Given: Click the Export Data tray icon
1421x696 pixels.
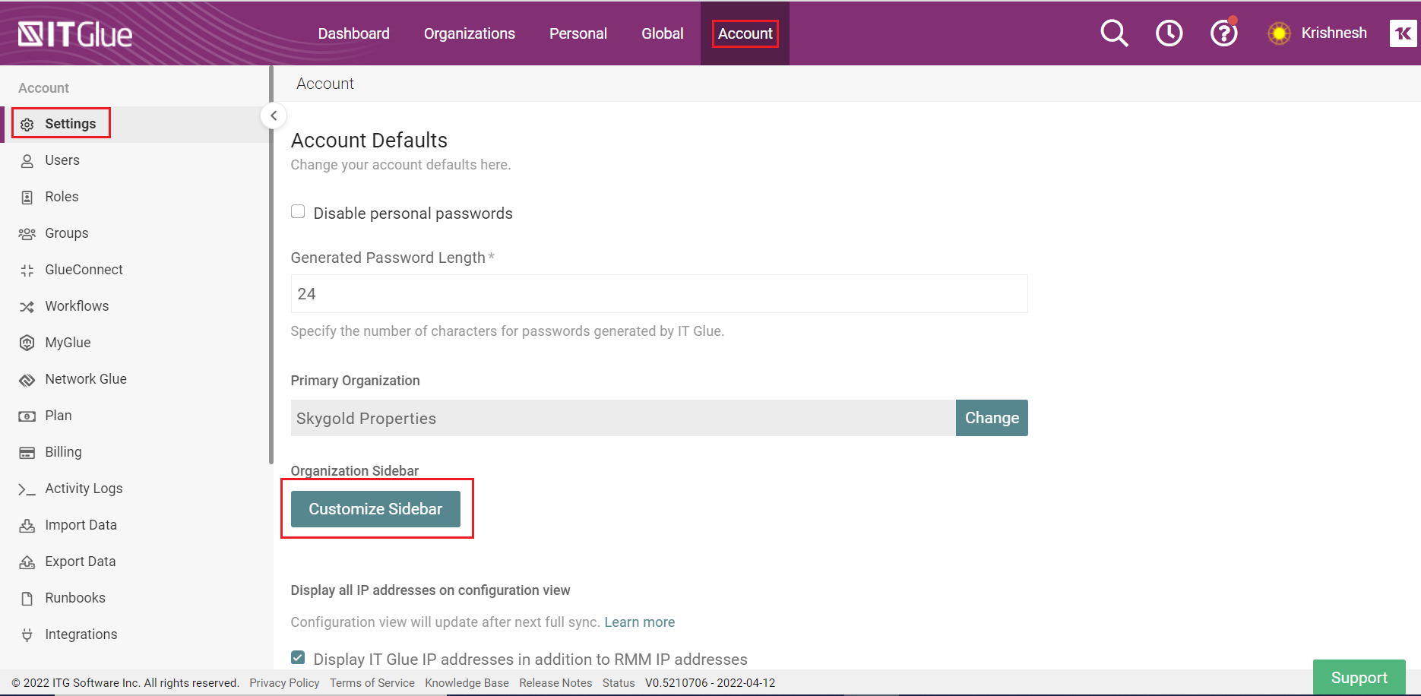Looking at the screenshot, I should click(x=27, y=562).
